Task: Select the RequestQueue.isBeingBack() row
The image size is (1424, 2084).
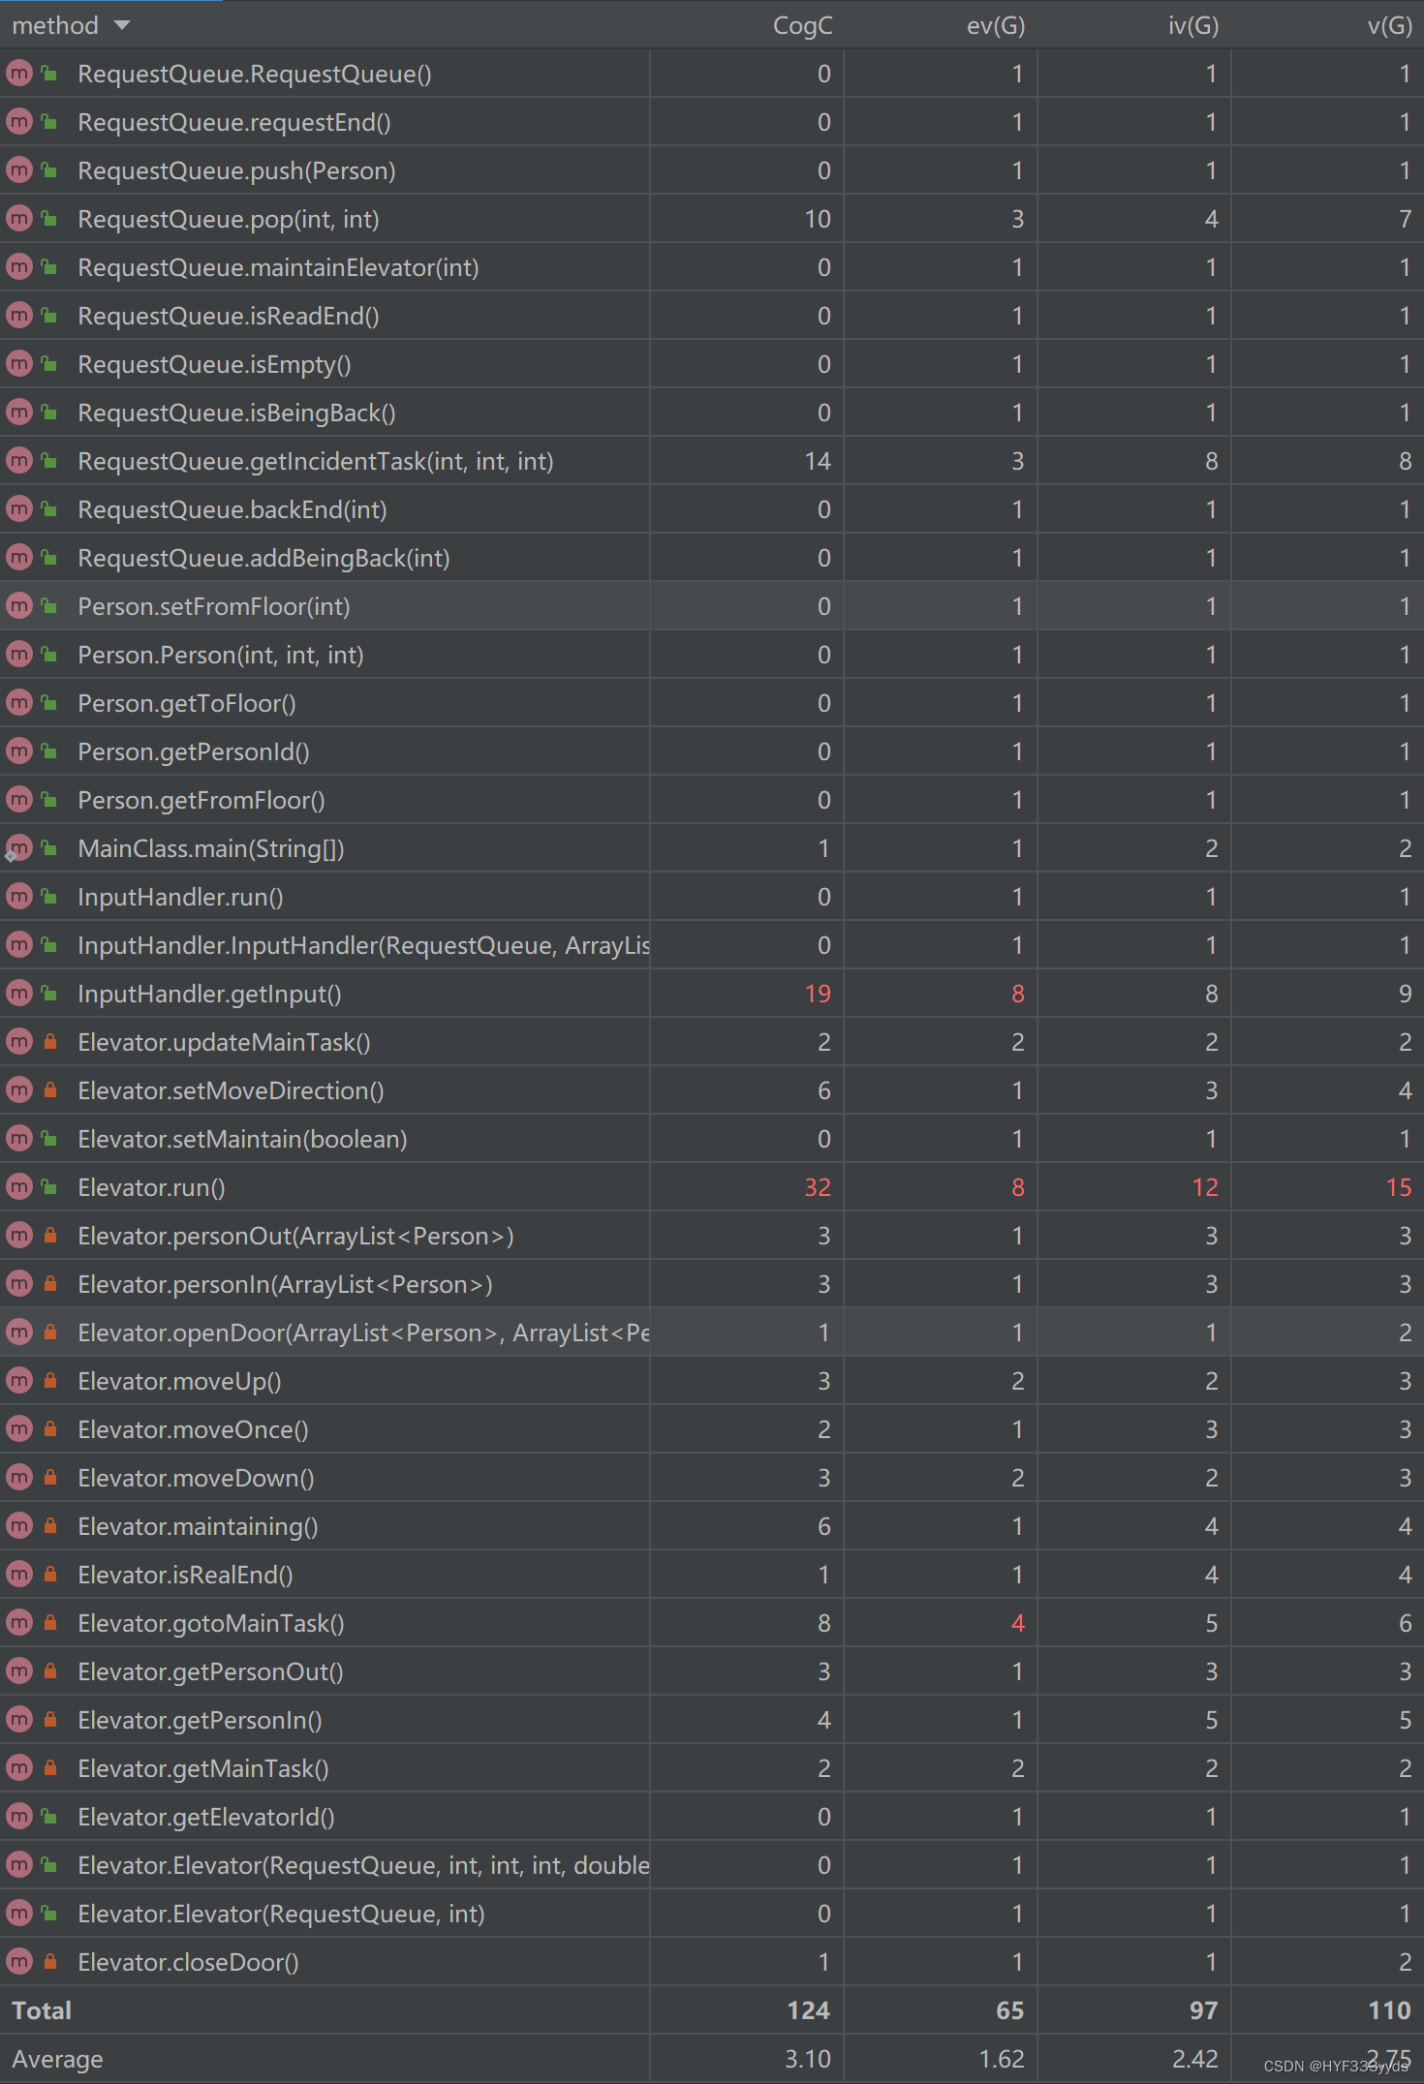Action: click(x=712, y=413)
